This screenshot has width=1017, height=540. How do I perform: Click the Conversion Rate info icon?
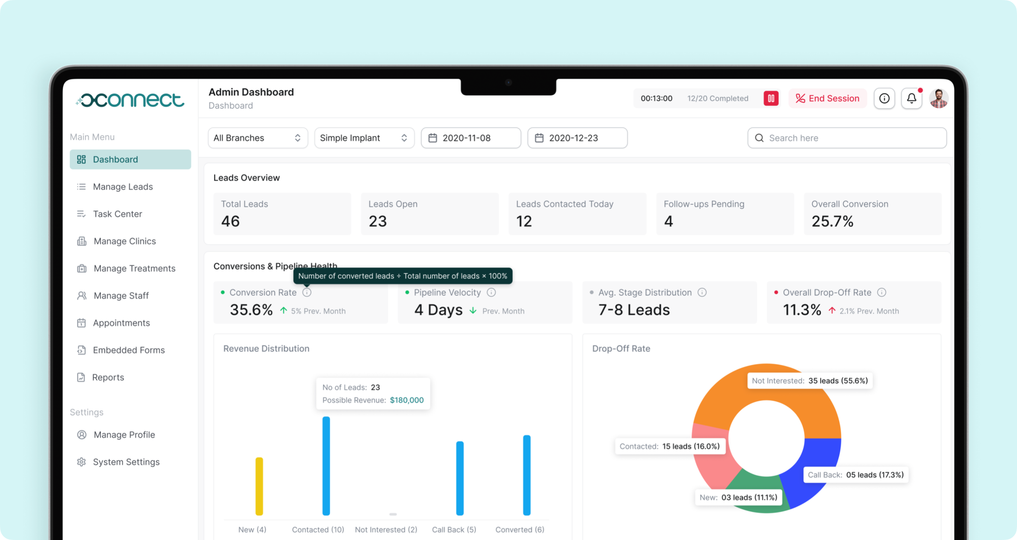click(x=307, y=293)
